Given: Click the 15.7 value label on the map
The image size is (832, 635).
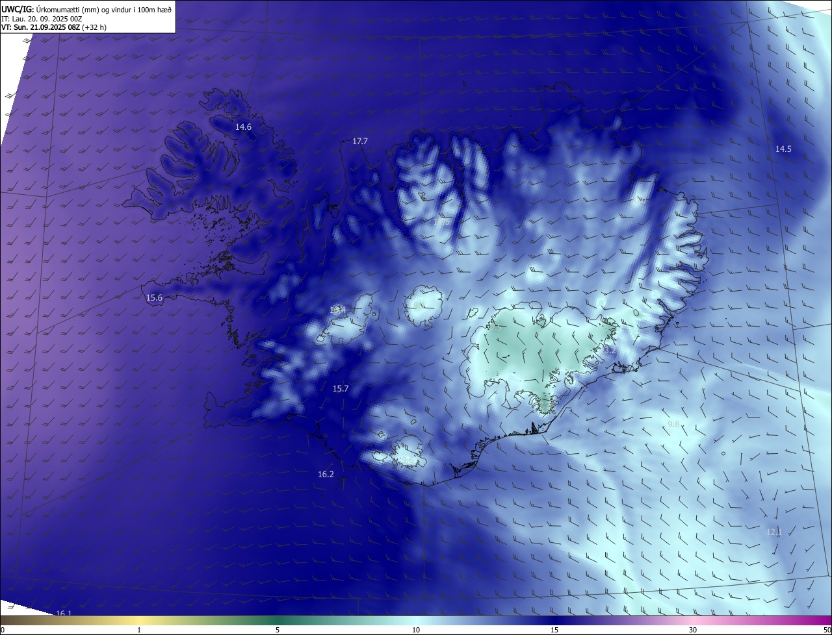Looking at the screenshot, I should tap(341, 388).
